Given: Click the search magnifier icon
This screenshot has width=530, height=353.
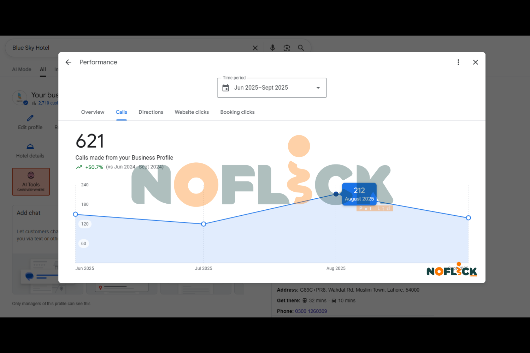Looking at the screenshot, I should pos(301,48).
